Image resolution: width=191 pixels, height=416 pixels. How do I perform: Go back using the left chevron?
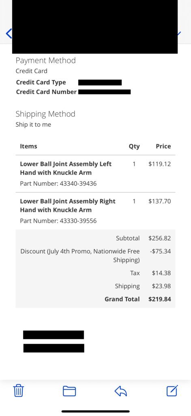pos(9,34)
